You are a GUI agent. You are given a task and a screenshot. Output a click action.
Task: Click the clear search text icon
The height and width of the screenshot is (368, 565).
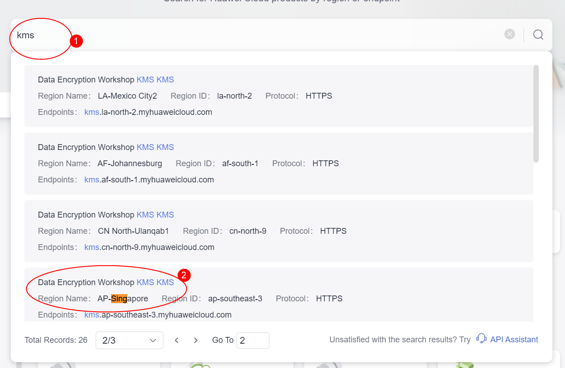click(x=509, y=34)
